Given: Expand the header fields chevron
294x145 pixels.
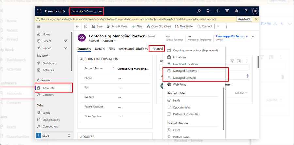Looking at the screenshot, I should [253, 36].
